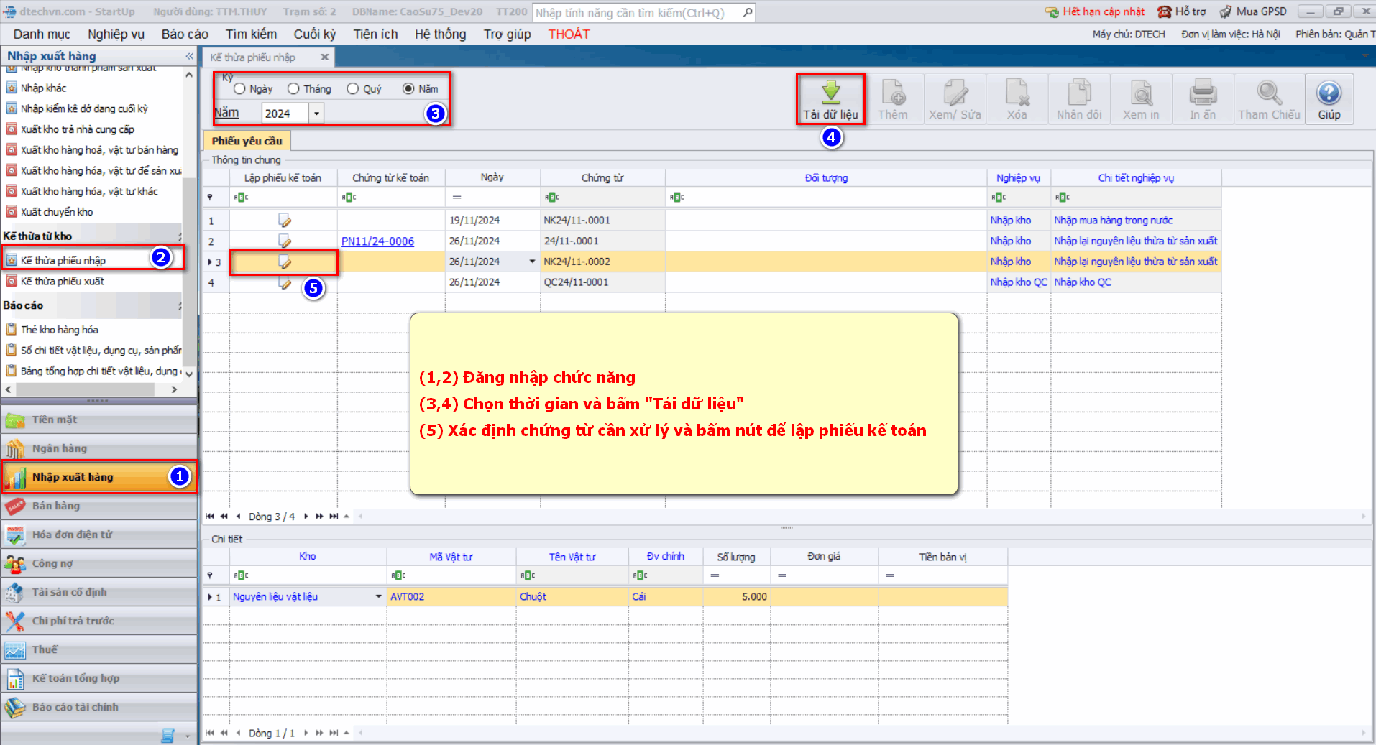The image size is (1376, 745).
Task: Click the Tải dữ liệu download icon
Action: click(x=830, y=92)
